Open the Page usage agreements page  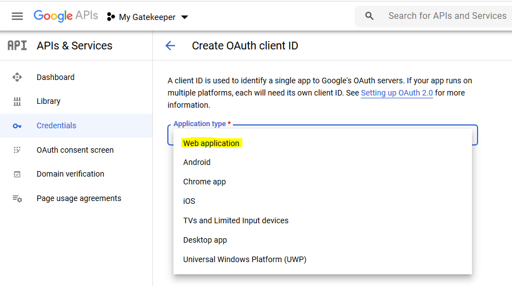pyautogui.click(x=79, y=198)
